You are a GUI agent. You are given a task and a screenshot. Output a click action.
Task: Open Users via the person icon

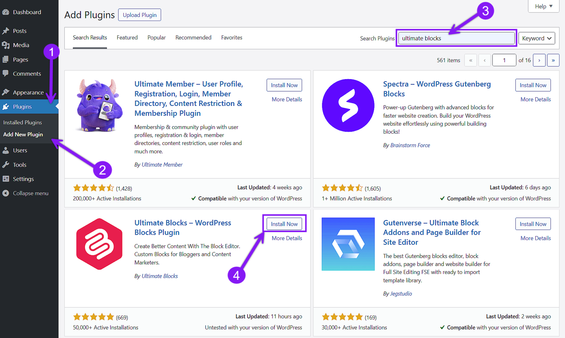pyautogui.click(x=6, y=150)
